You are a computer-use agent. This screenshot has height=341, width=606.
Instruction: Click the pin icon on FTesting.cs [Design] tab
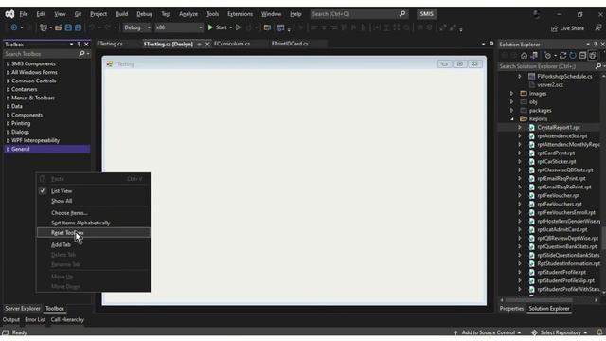200,45
